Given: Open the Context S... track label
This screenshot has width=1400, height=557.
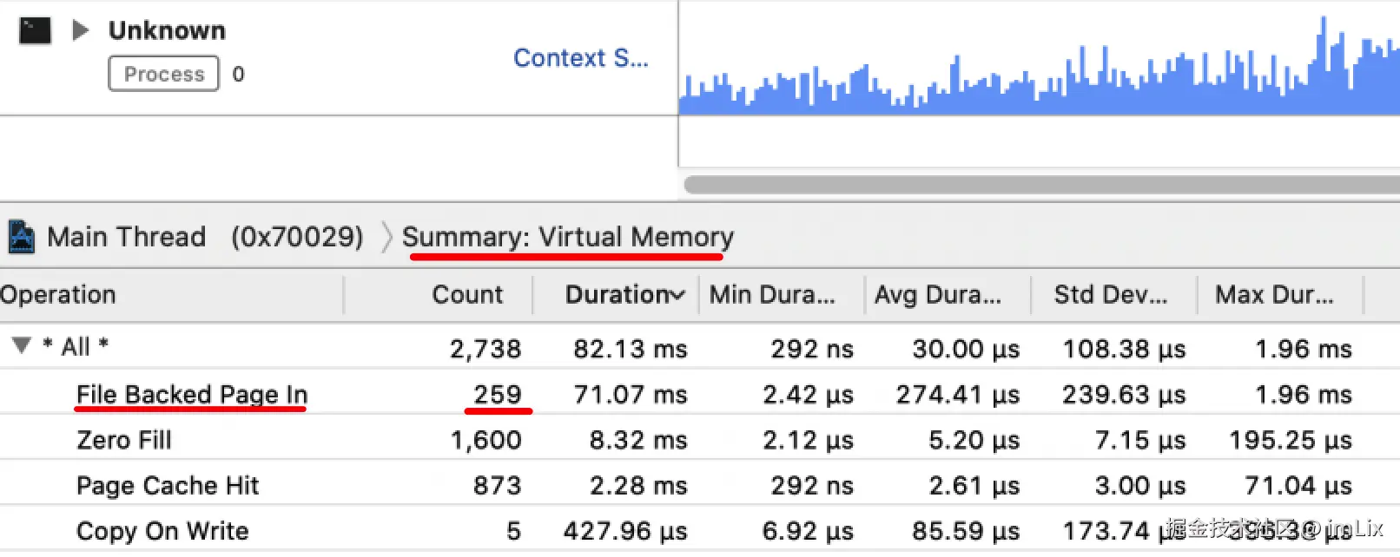Looking at the screenshot, I should point(580,58).
